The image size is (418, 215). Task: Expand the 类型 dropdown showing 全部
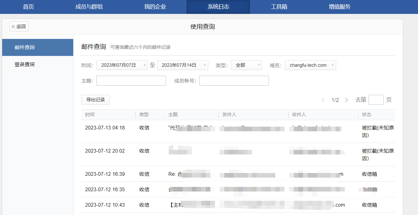tap(246, 65)
